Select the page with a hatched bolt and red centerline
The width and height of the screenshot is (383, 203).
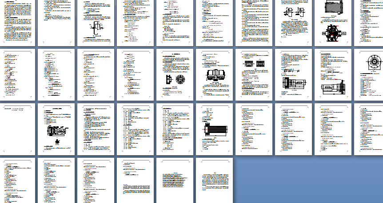pyautogui.click(x=214, y=129)
